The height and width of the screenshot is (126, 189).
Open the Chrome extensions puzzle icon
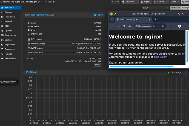(x=171, y=26)
